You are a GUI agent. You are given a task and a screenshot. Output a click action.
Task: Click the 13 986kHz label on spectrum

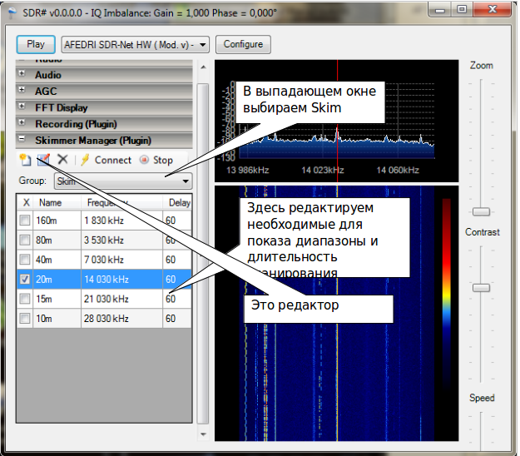point(247,170)
